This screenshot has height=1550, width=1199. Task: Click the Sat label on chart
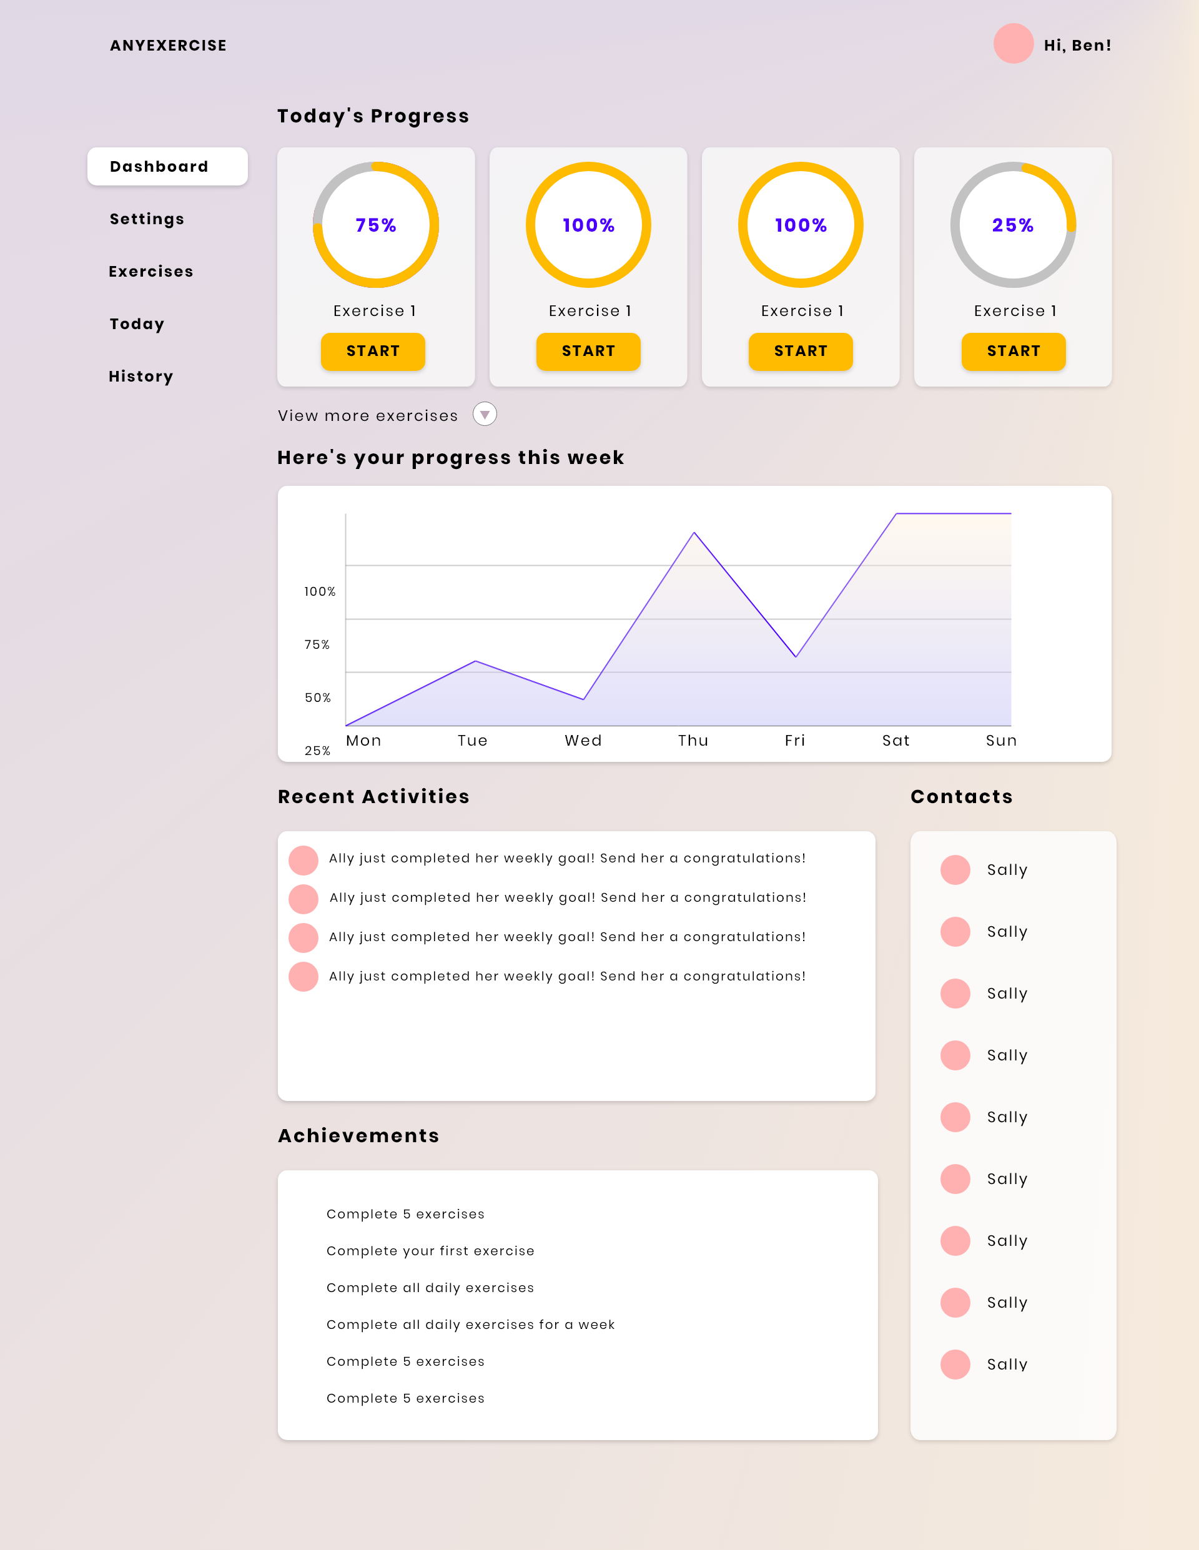(x=896, y=741)
